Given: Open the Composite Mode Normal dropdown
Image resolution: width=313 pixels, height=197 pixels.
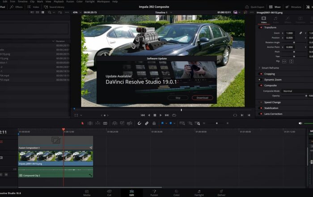Looking at the screenshot, I should 297,91.
